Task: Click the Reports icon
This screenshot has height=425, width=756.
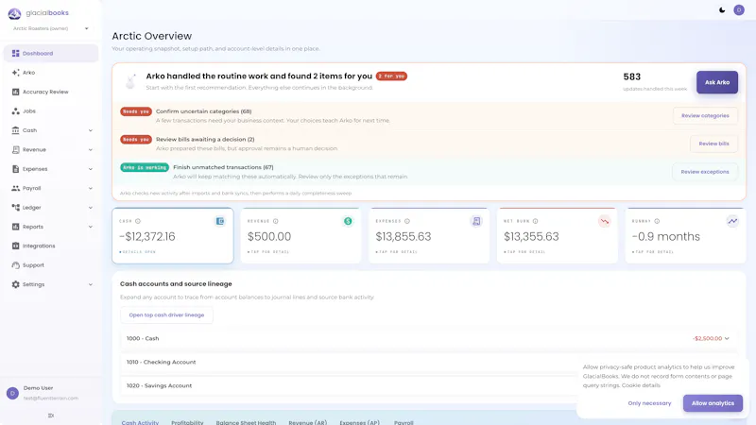Action: [15, 227]
